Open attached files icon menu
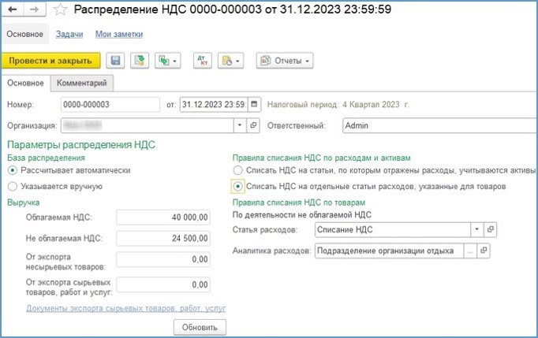538x338 pixels. [230, 61]
